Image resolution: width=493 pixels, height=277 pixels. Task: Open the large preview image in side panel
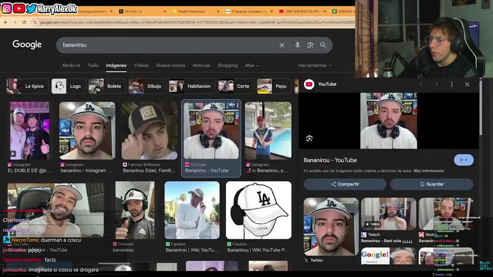[x=388, y=121]
